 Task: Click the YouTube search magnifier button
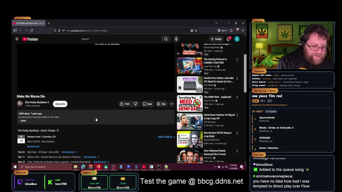[x=166, y=39]
